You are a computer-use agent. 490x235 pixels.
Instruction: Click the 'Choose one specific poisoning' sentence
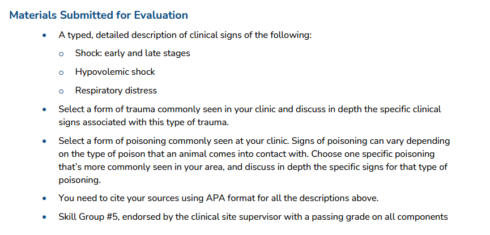(253, 167)
